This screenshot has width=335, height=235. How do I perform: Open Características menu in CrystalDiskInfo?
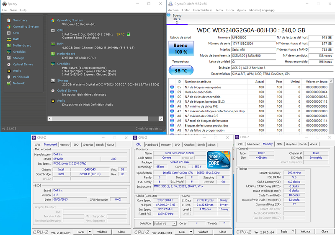point(203,10)
